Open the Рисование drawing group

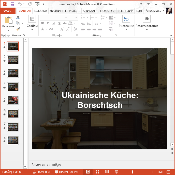point(126,23)
